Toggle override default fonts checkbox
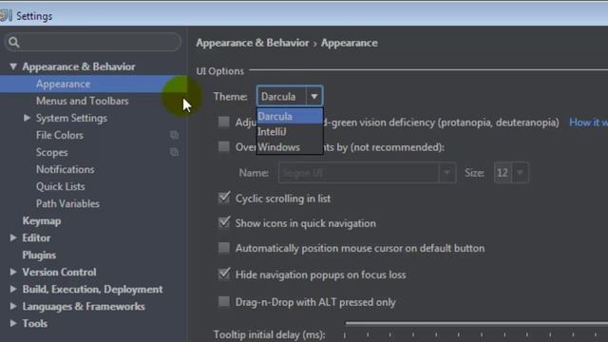 pyautogui.click(x=224, y=146)
